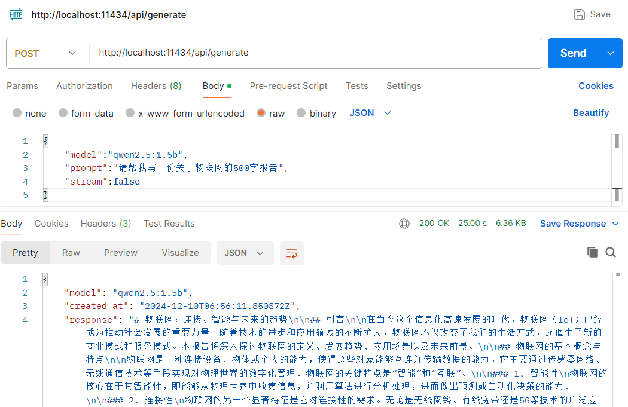Click the "prompt" line in request body
Screen dimensions: 628x407
pyautogui.click(x=176, y=168)
